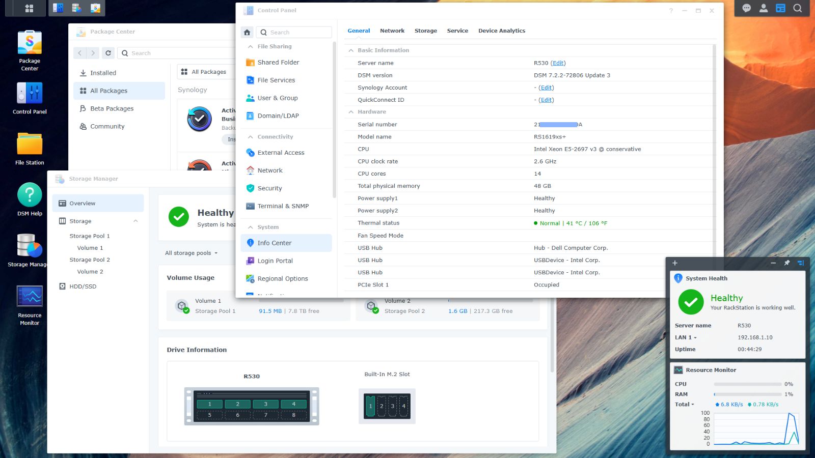The height and width of the screenshot is (458, 815).
Task: Open the All storage pools dropdown
Action: pos(192,253)
